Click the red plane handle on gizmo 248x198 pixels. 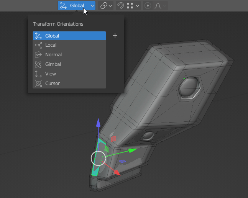click(x=114, y=138)
